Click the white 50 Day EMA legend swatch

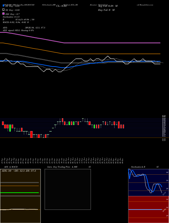click(3, 10)
